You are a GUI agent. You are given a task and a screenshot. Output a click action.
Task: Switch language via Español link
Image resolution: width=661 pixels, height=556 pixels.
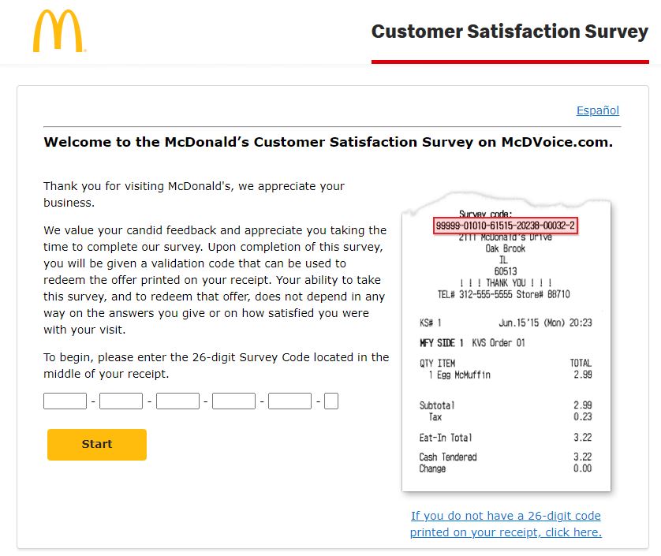tap(597, 110)
